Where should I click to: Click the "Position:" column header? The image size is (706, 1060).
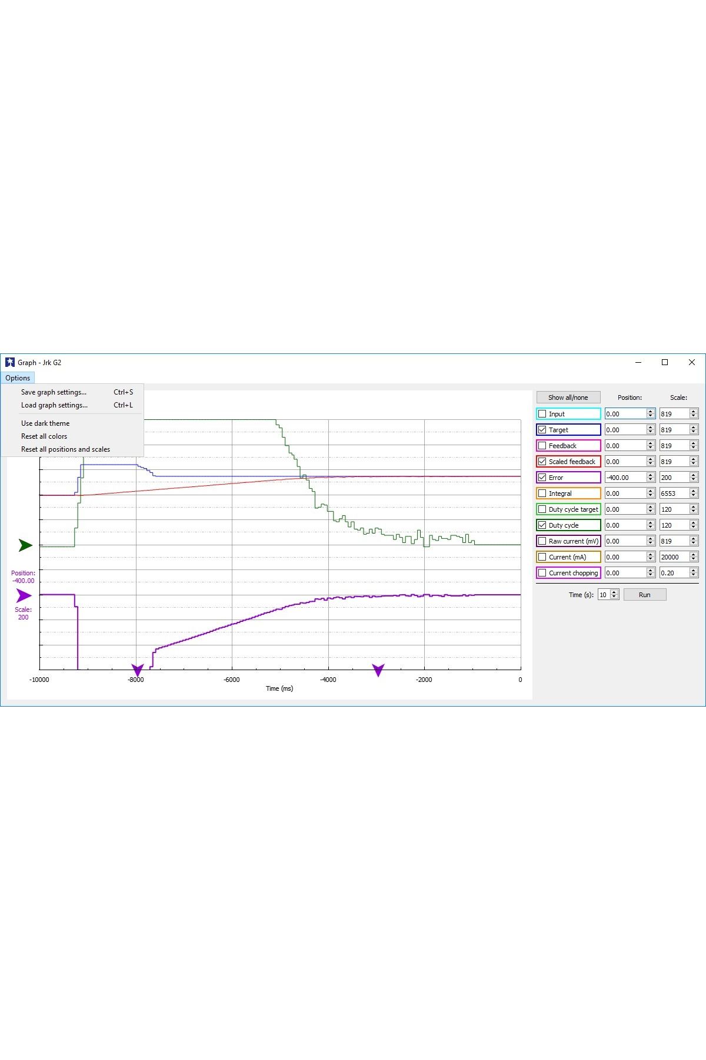coord(630,397)
